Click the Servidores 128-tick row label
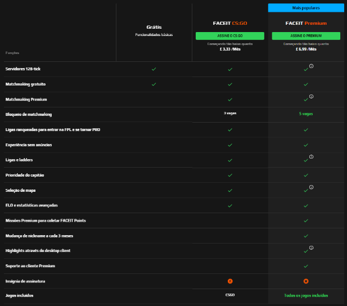The width and height of the screenshot is (347, 306). (x=23, y=69)
